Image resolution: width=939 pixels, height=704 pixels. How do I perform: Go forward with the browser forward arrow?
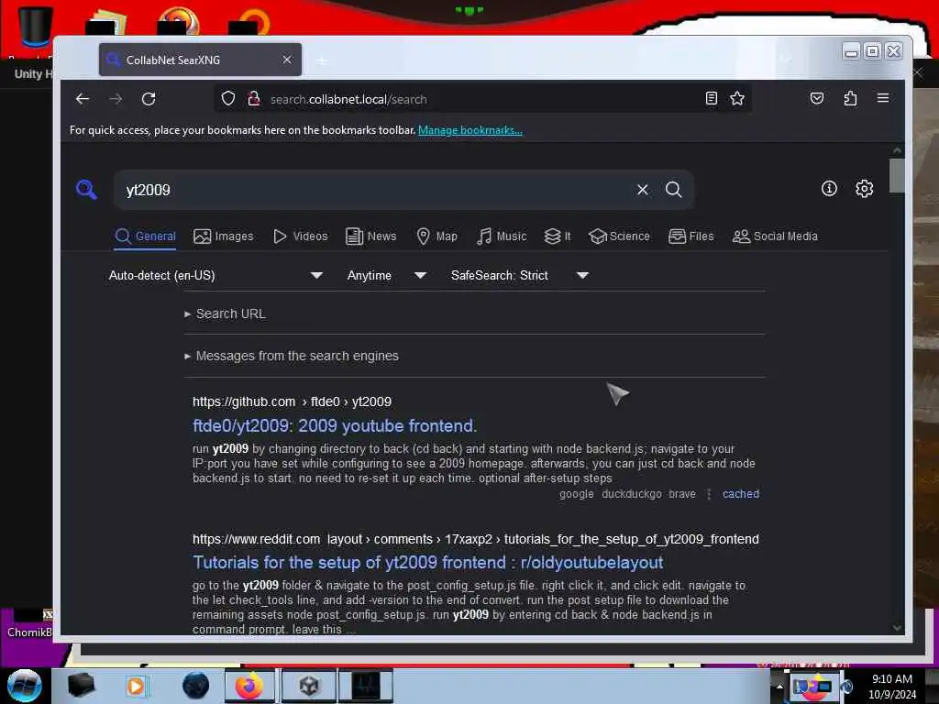pyautogui.click(x=116, y=99)
